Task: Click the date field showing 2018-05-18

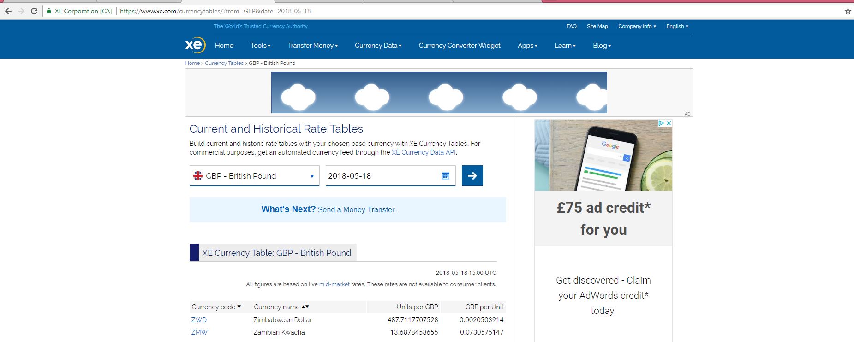Action: 390,176
